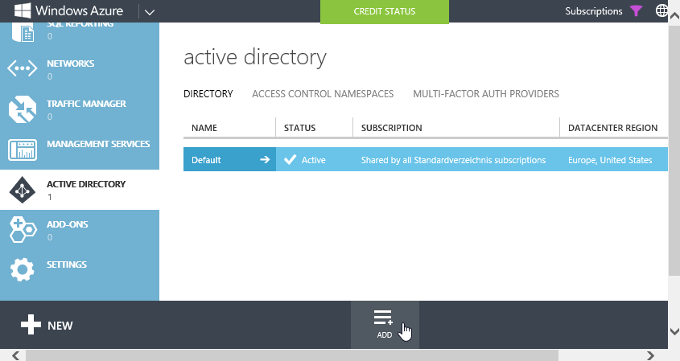Click the Settings gear icon

(22, 269)
